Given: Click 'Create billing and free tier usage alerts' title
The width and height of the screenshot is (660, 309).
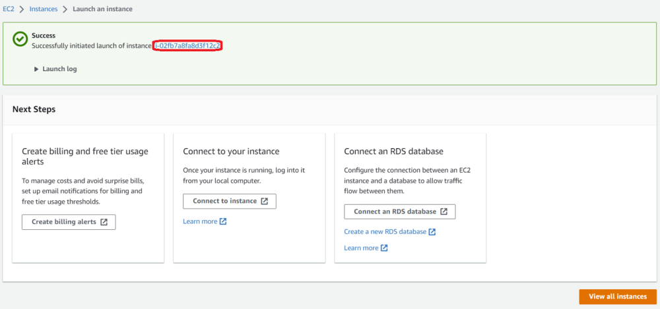Looking at the screenshot, I should pos(84,156).
